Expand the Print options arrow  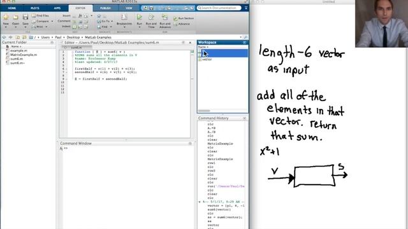pos(47,27)
